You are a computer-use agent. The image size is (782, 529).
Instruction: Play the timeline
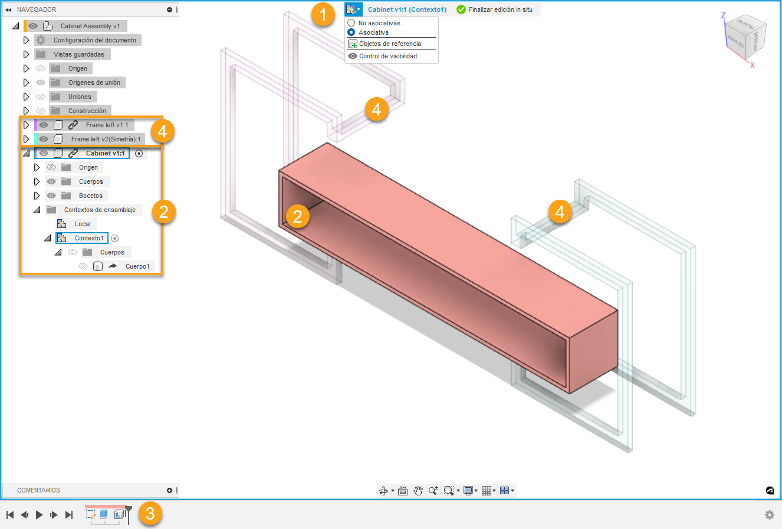[x=39, y=515]
